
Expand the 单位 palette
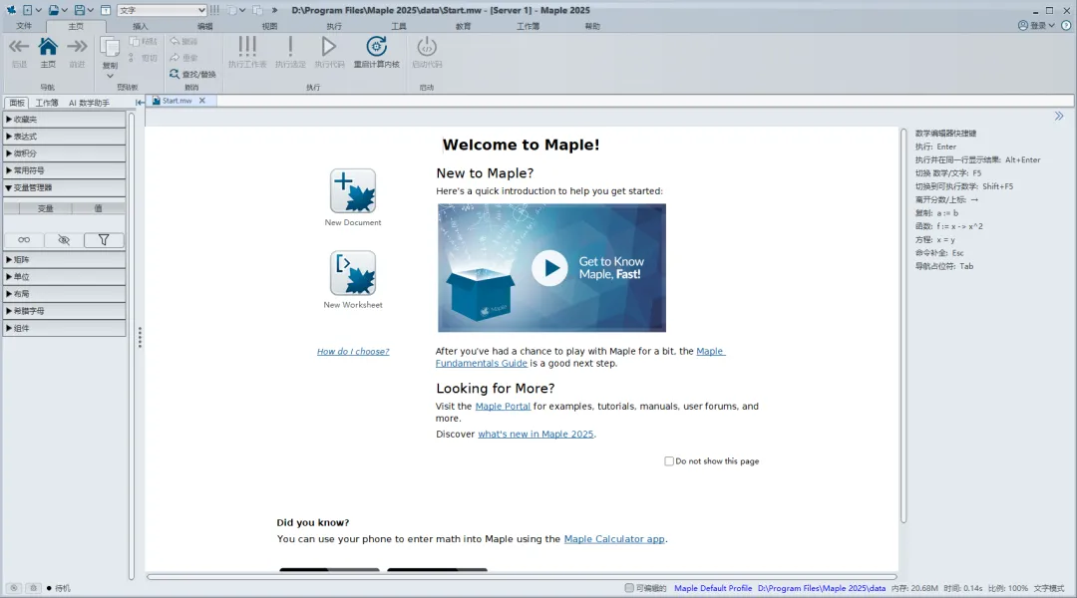[x=64, y=277]
